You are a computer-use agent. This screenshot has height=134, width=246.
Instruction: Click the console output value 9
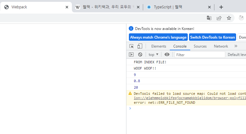point(135,75)
